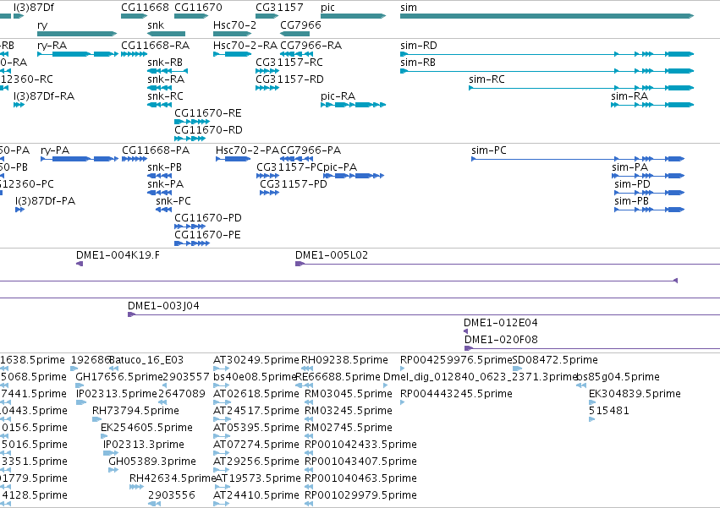Select the 2903556 EST label
720x508 pixels.
pyautogui.click(x=172, y=495)
